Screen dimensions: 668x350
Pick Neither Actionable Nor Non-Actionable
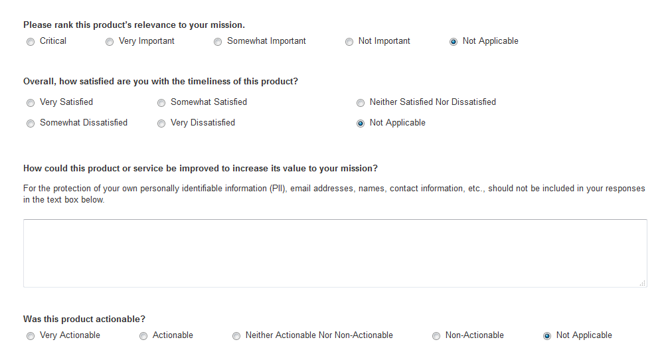(x=236, y=336)
